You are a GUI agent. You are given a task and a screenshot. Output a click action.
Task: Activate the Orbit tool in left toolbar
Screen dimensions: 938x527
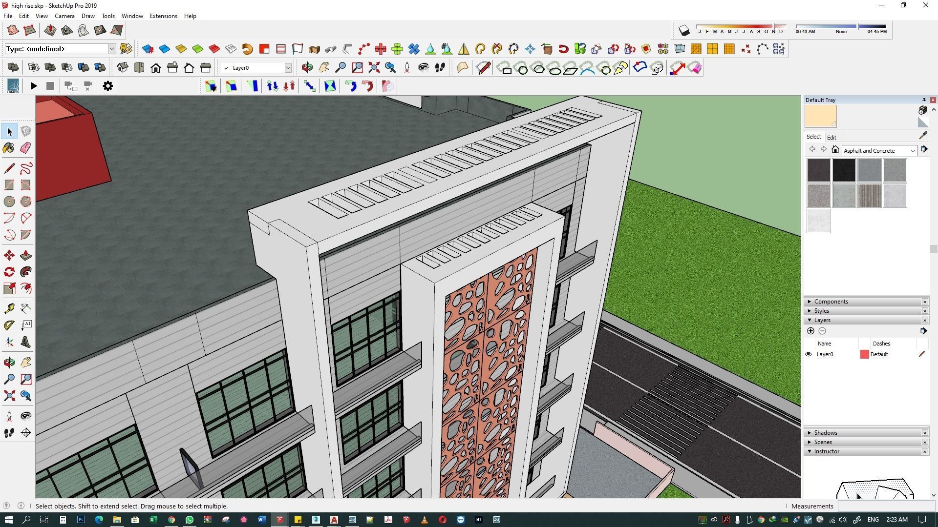tap(9, 362)
